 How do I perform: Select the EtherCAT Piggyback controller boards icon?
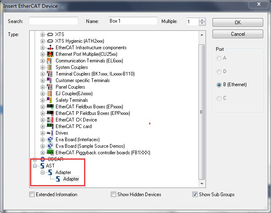pyautogui.click(x=50, y=153)
